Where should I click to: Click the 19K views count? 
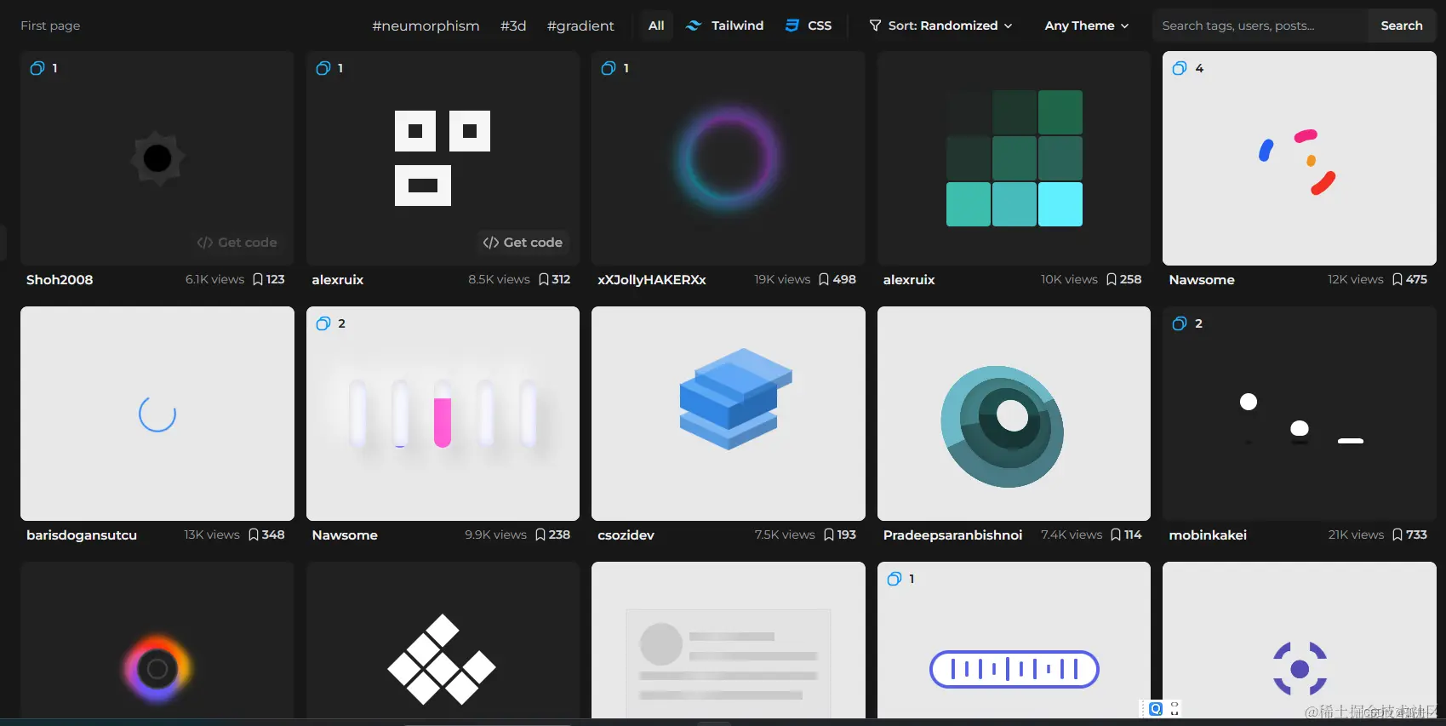tap(782, 279)
